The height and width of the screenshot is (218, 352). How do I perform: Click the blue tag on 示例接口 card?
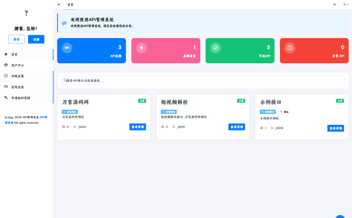click(268, 111)
